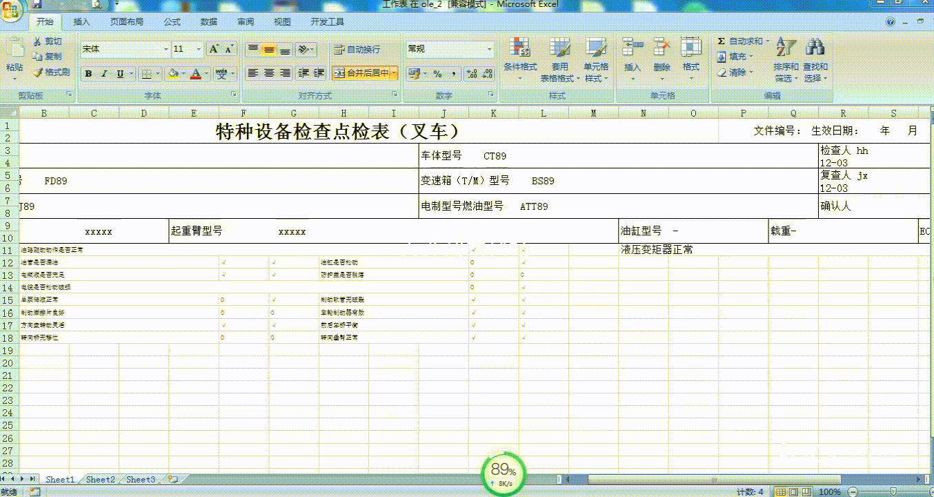Click the Delete cells (删除) icon

pos(662,48)
